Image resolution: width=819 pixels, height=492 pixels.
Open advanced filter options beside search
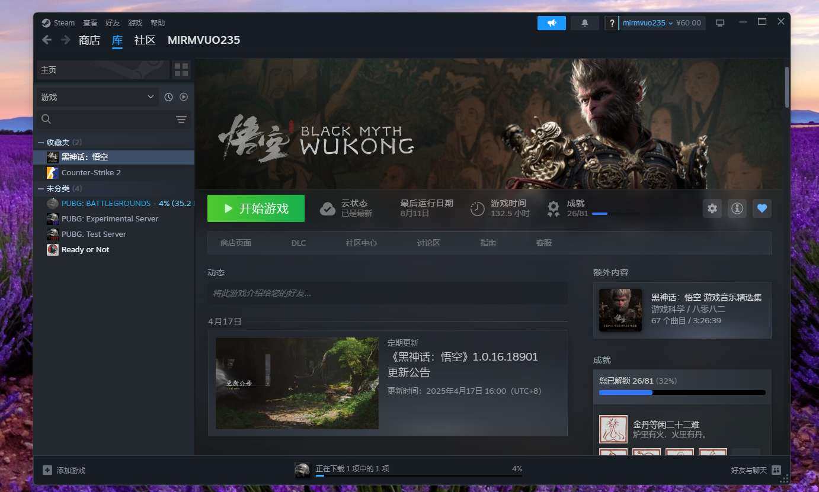pyautogui.click(x=181, y=120)
